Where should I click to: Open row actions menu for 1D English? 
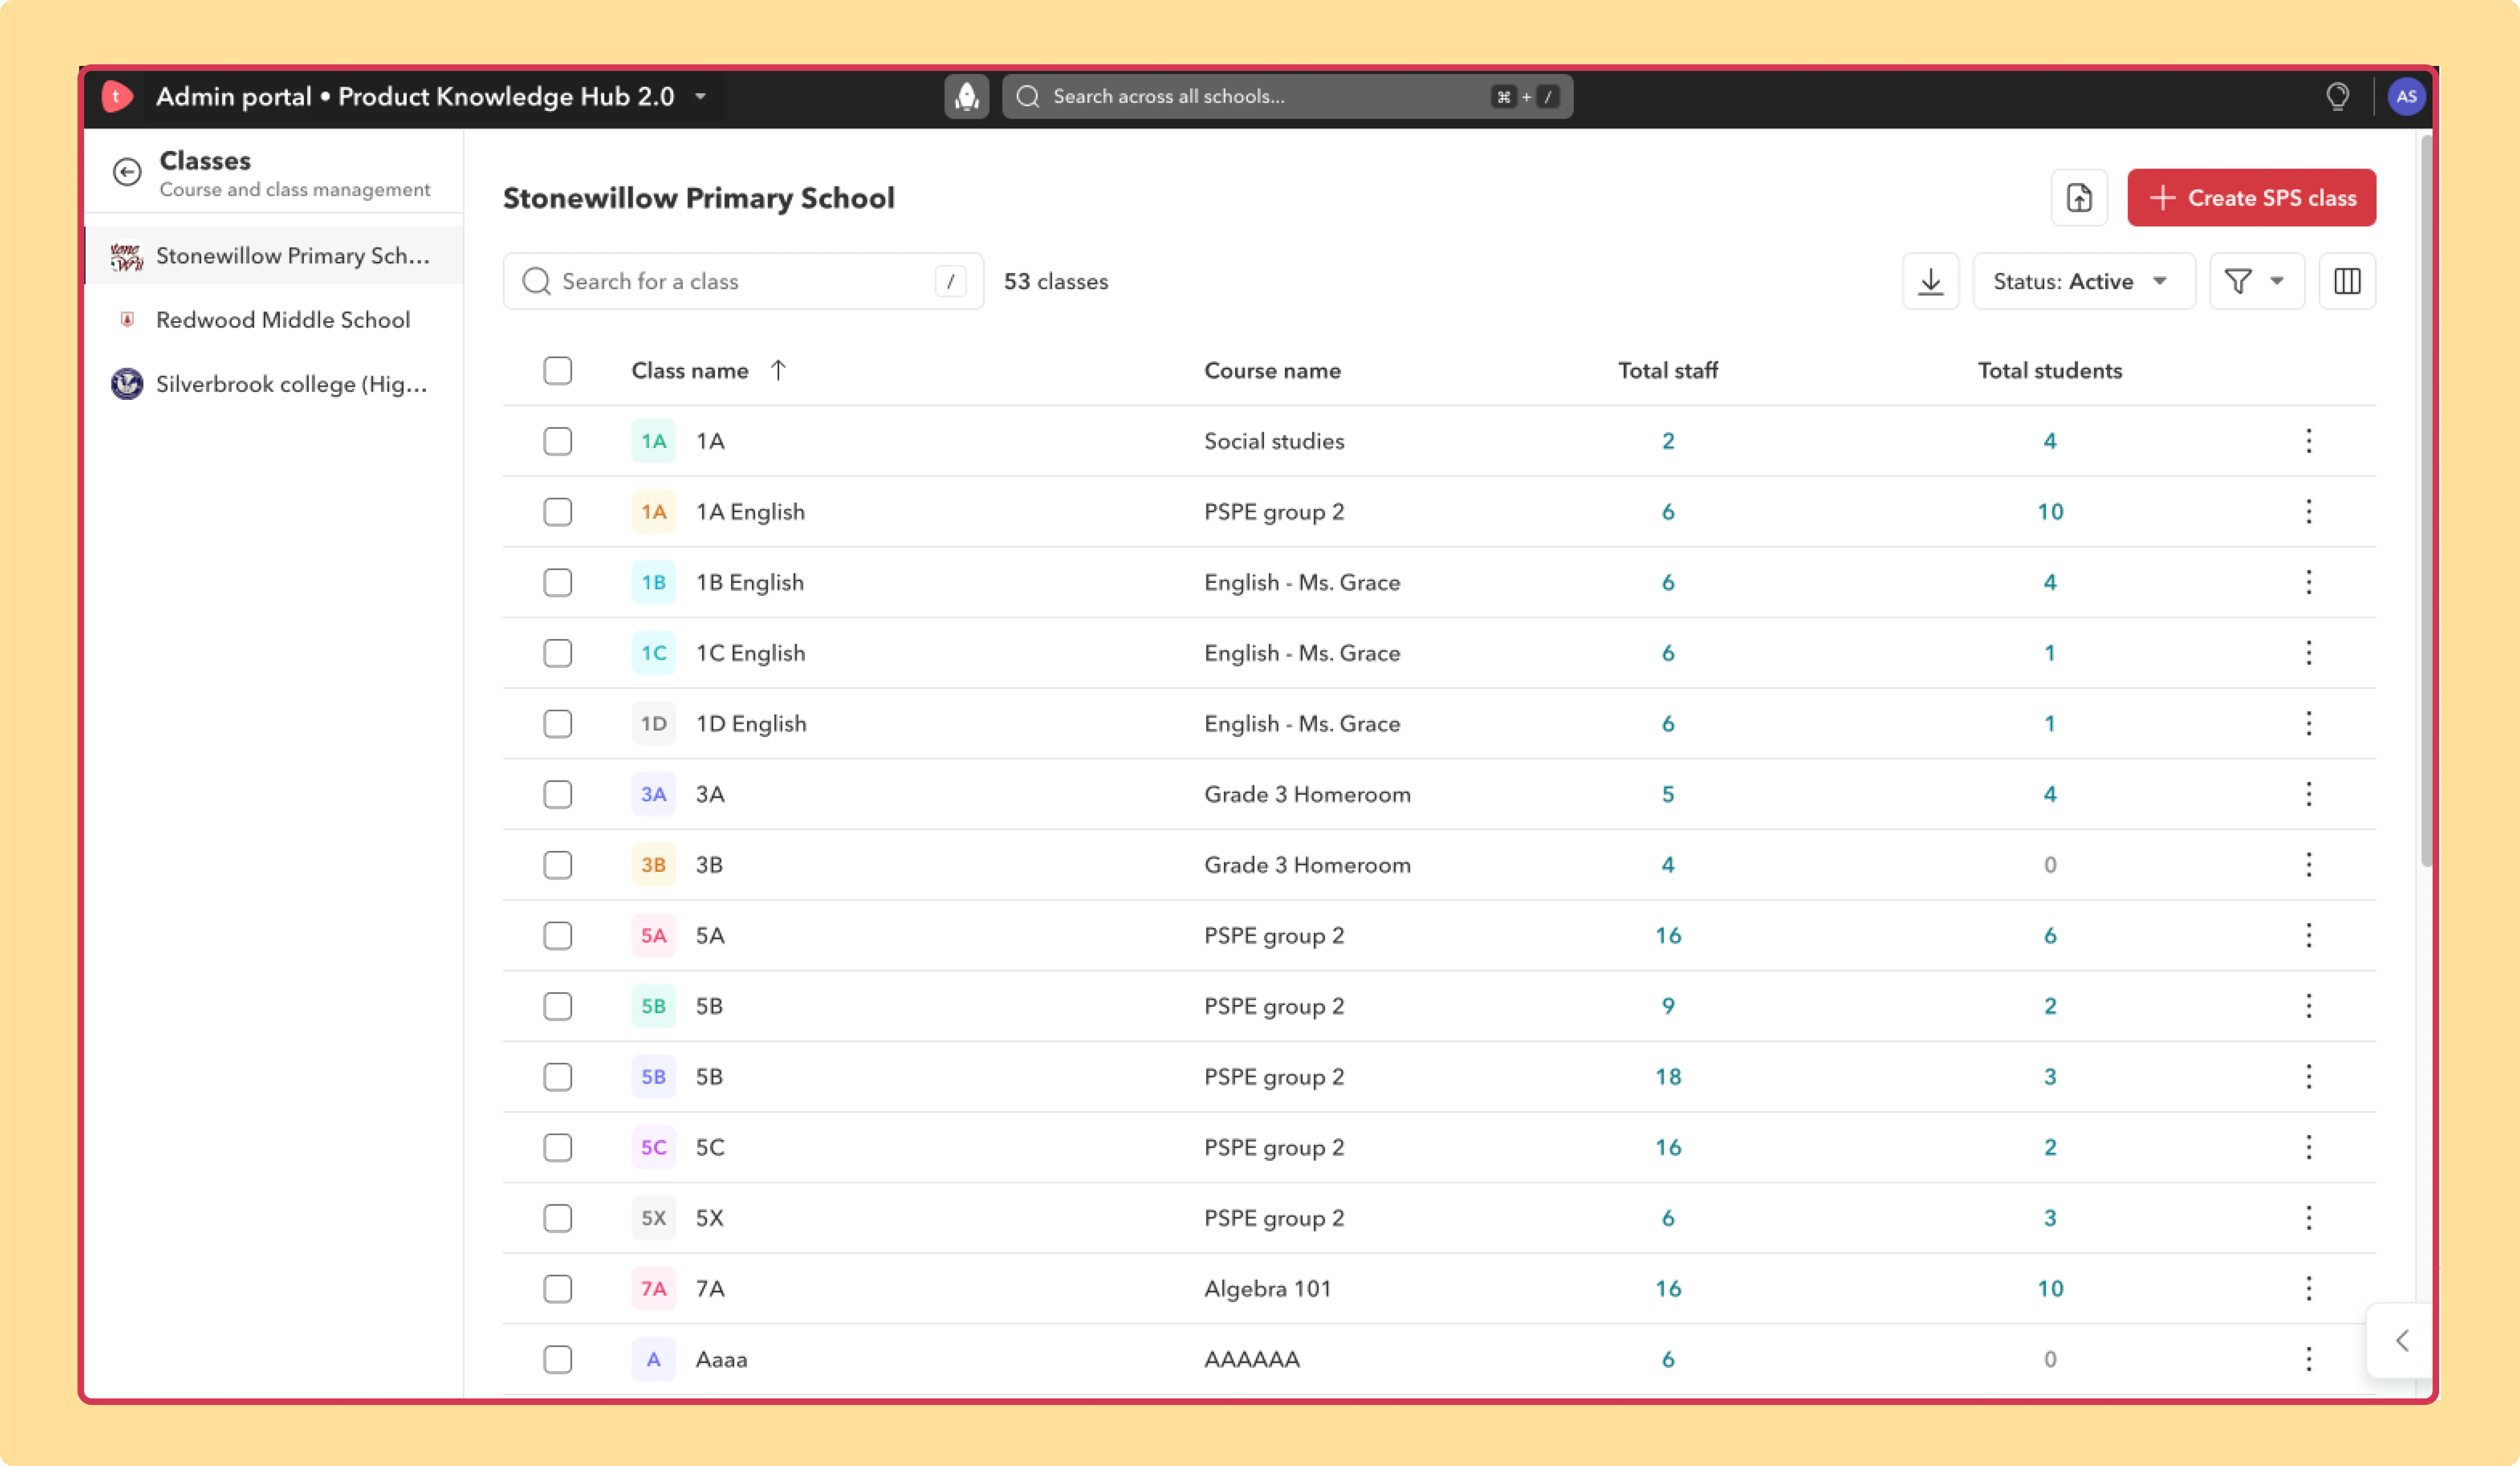[2309, 723]
